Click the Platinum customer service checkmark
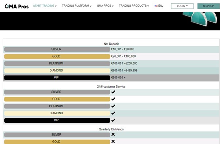This screenshot has width=220, height=144. point(113,106)
